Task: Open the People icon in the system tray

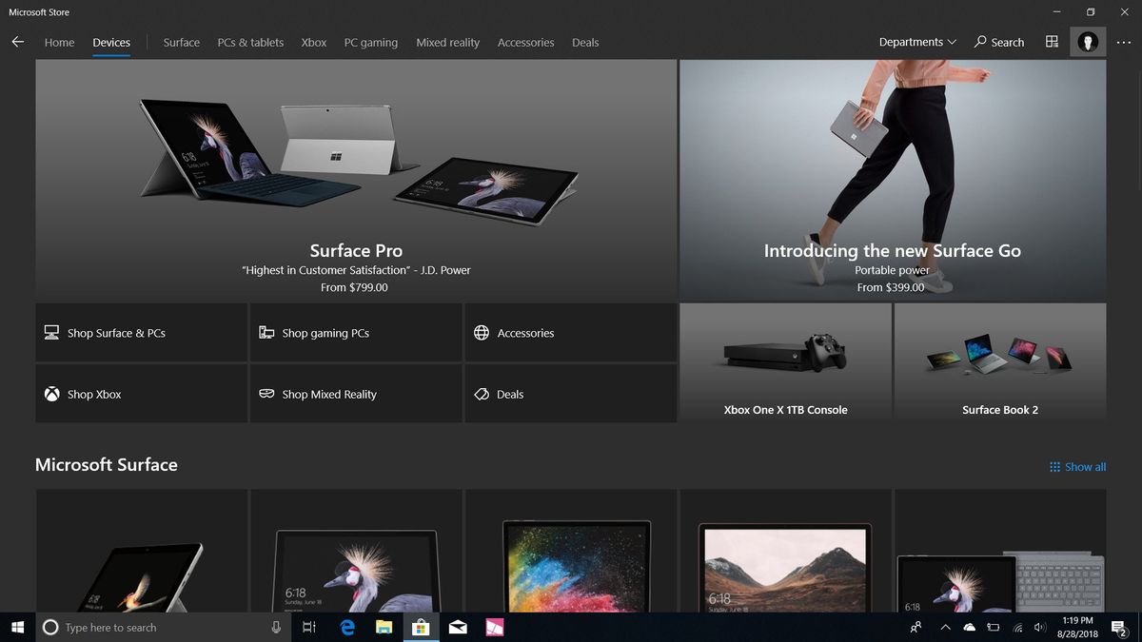Action: coord(916,627)
